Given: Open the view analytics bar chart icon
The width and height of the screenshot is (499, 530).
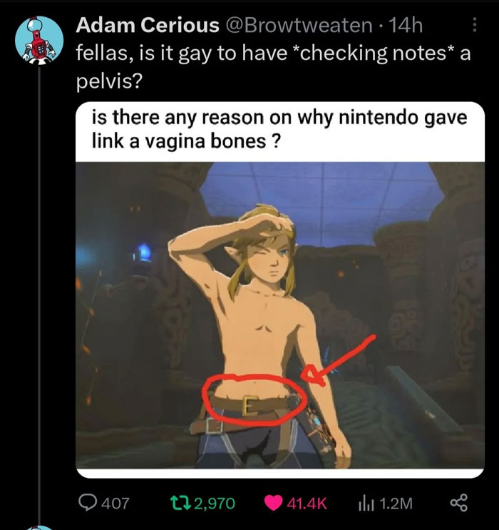Looking at the screenshot, I should (366, 504).
